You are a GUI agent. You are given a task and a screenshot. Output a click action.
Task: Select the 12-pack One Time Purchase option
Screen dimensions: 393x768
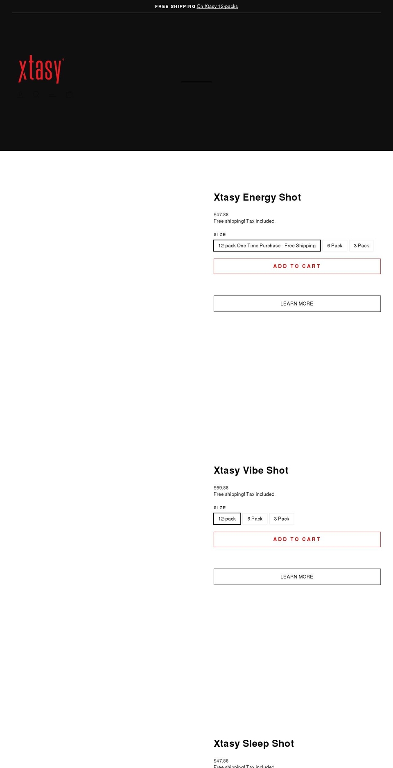(267, 245)
